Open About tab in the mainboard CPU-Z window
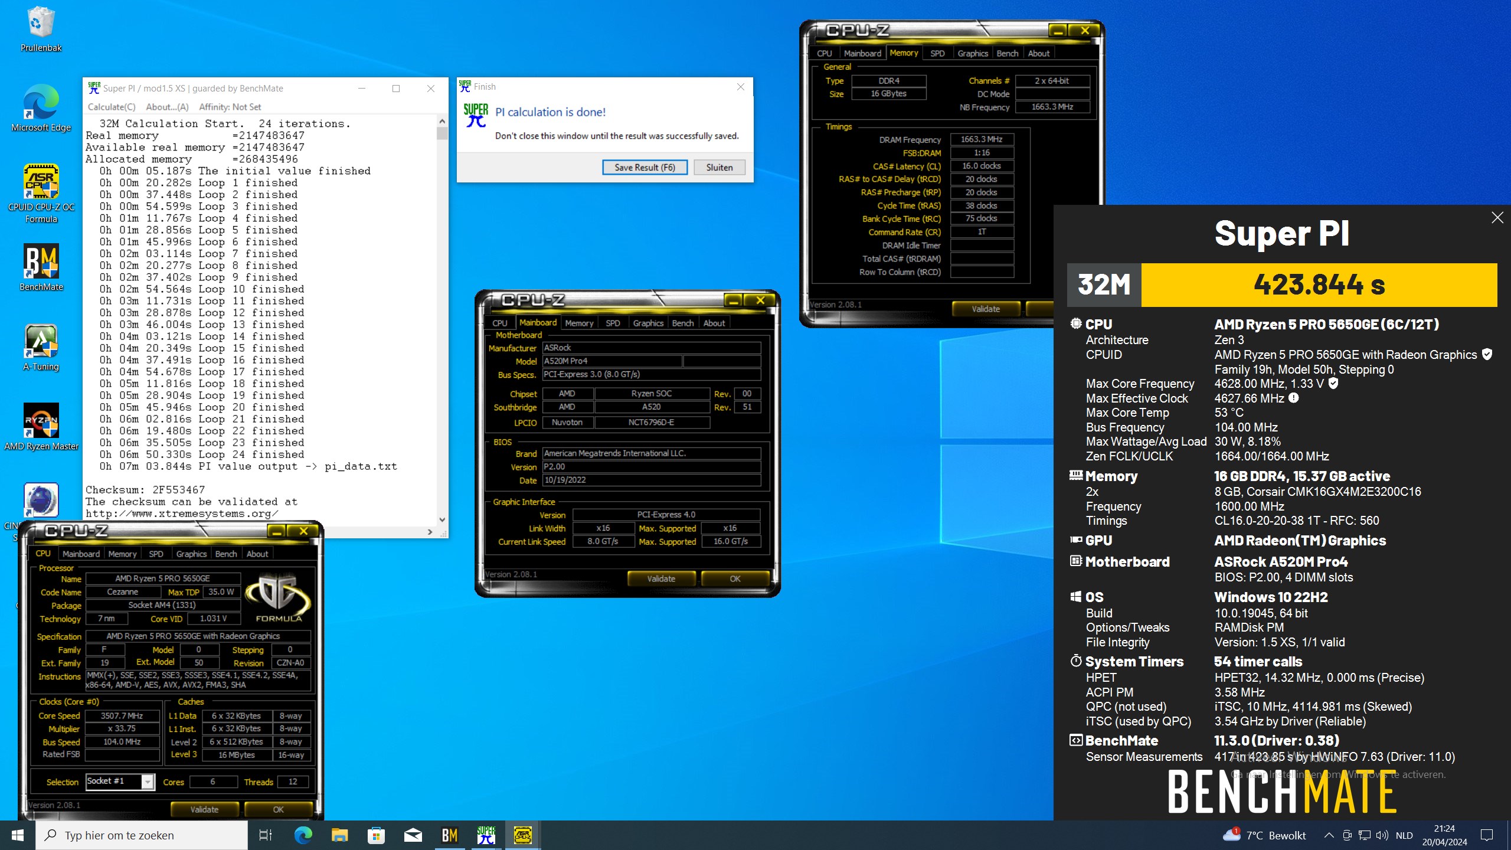This screenshot has height=850, width=1511. [714, 323]
